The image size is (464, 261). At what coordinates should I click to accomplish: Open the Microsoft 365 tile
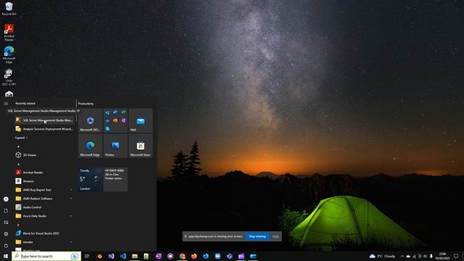90,120
